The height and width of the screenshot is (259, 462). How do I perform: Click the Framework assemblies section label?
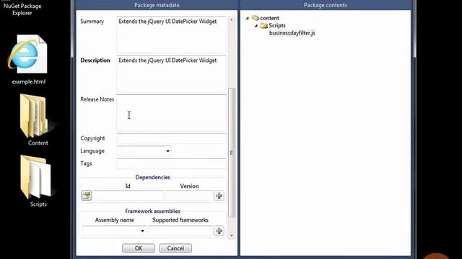click(x=152, y=211)
